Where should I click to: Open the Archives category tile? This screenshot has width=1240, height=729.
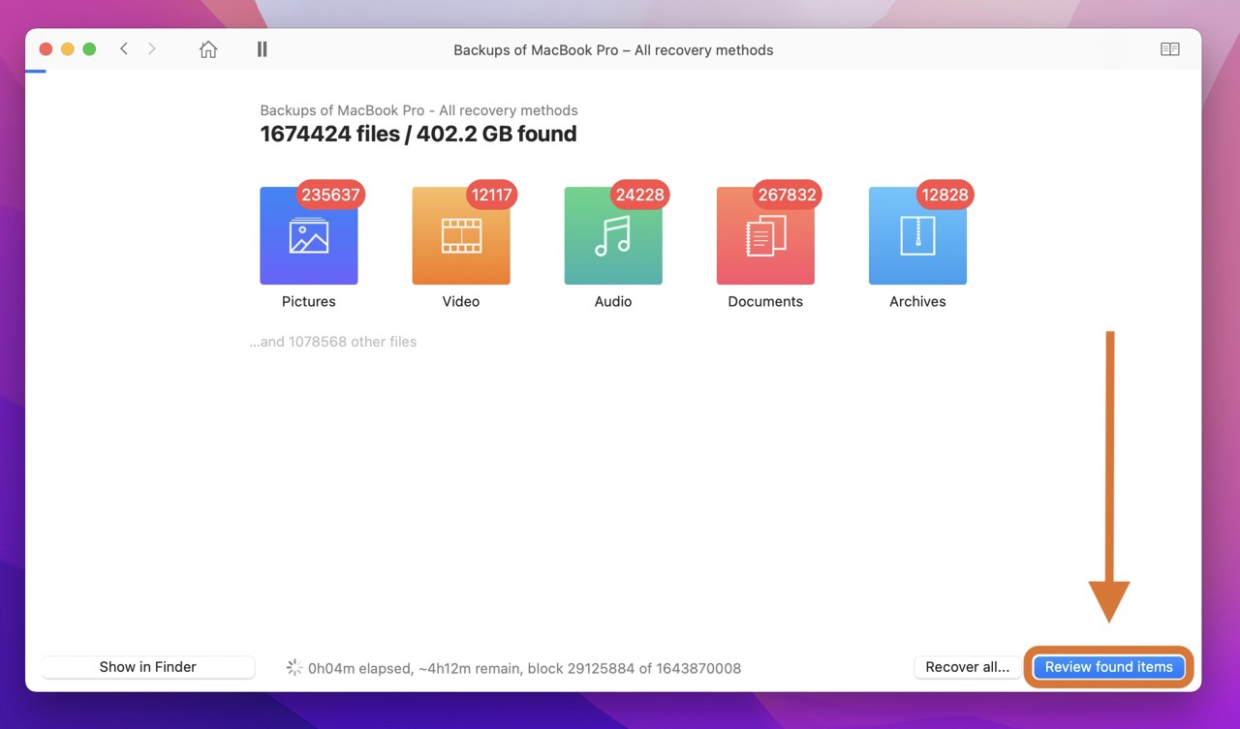[917, 235]
